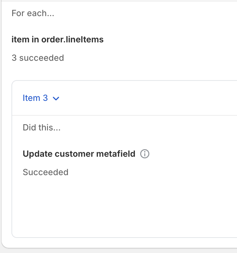Screen dimensions: 237x253
Task: Click the divider line under the Item 3 header
Action: pyautogui.click(x=125, y=115)
